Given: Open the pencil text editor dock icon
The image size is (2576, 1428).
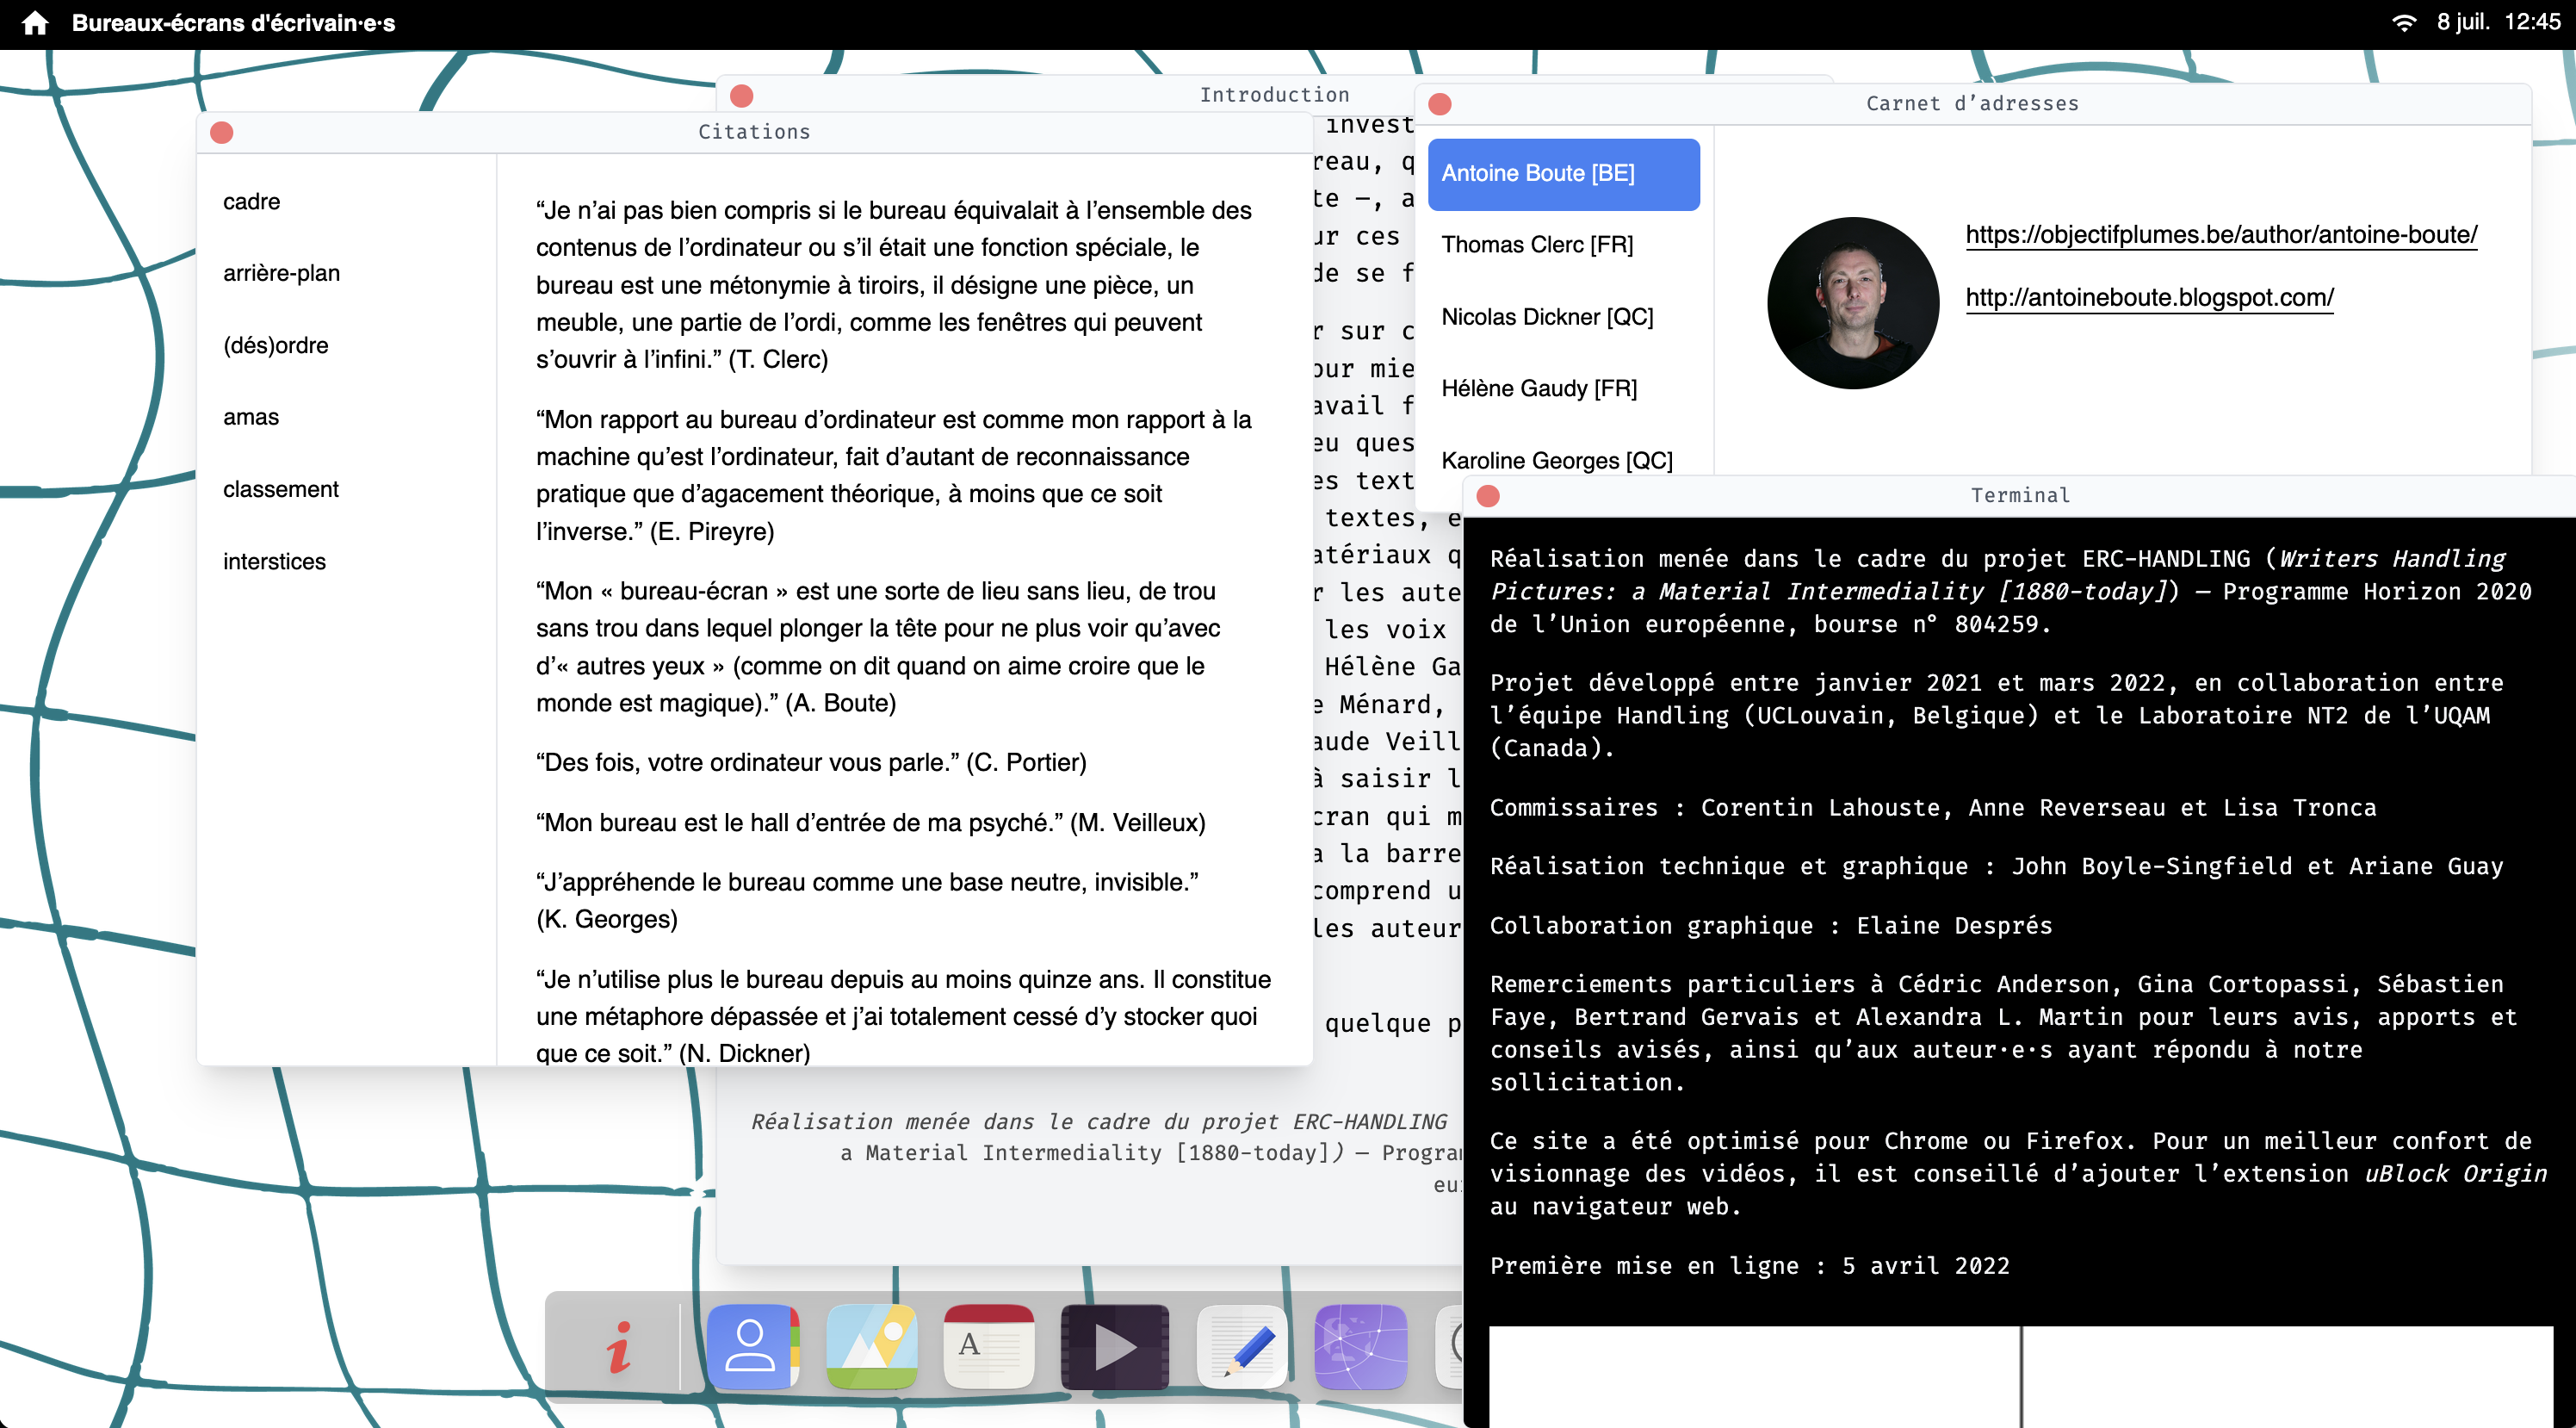Looking at the screenshot, I should tap(1242, 1347).
